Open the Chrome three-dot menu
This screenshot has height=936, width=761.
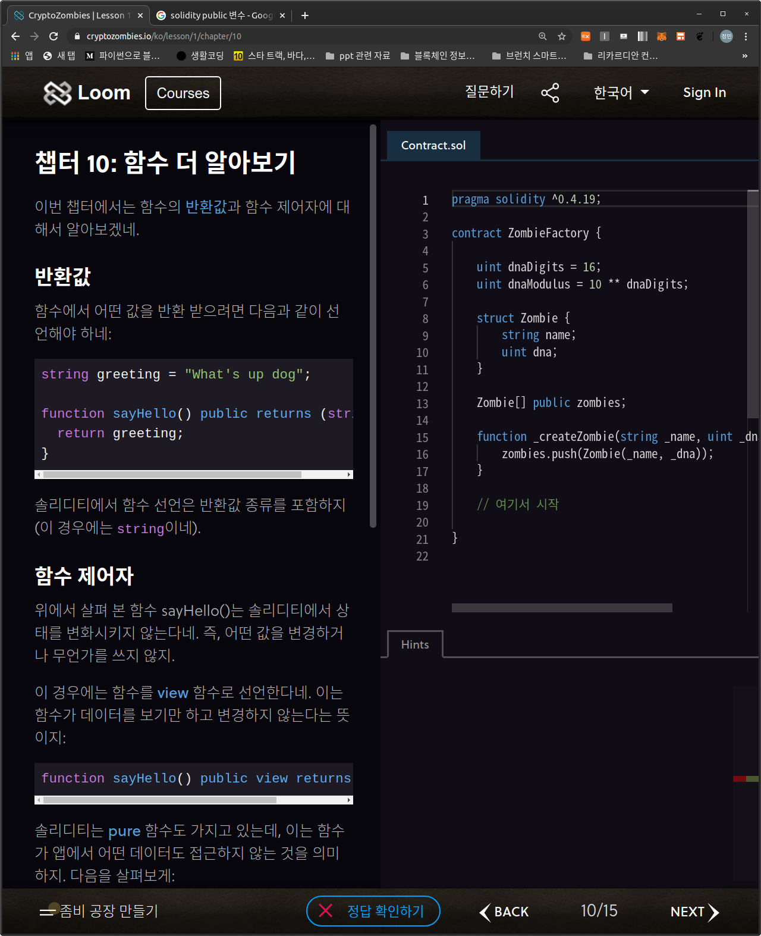click(746, 36)
